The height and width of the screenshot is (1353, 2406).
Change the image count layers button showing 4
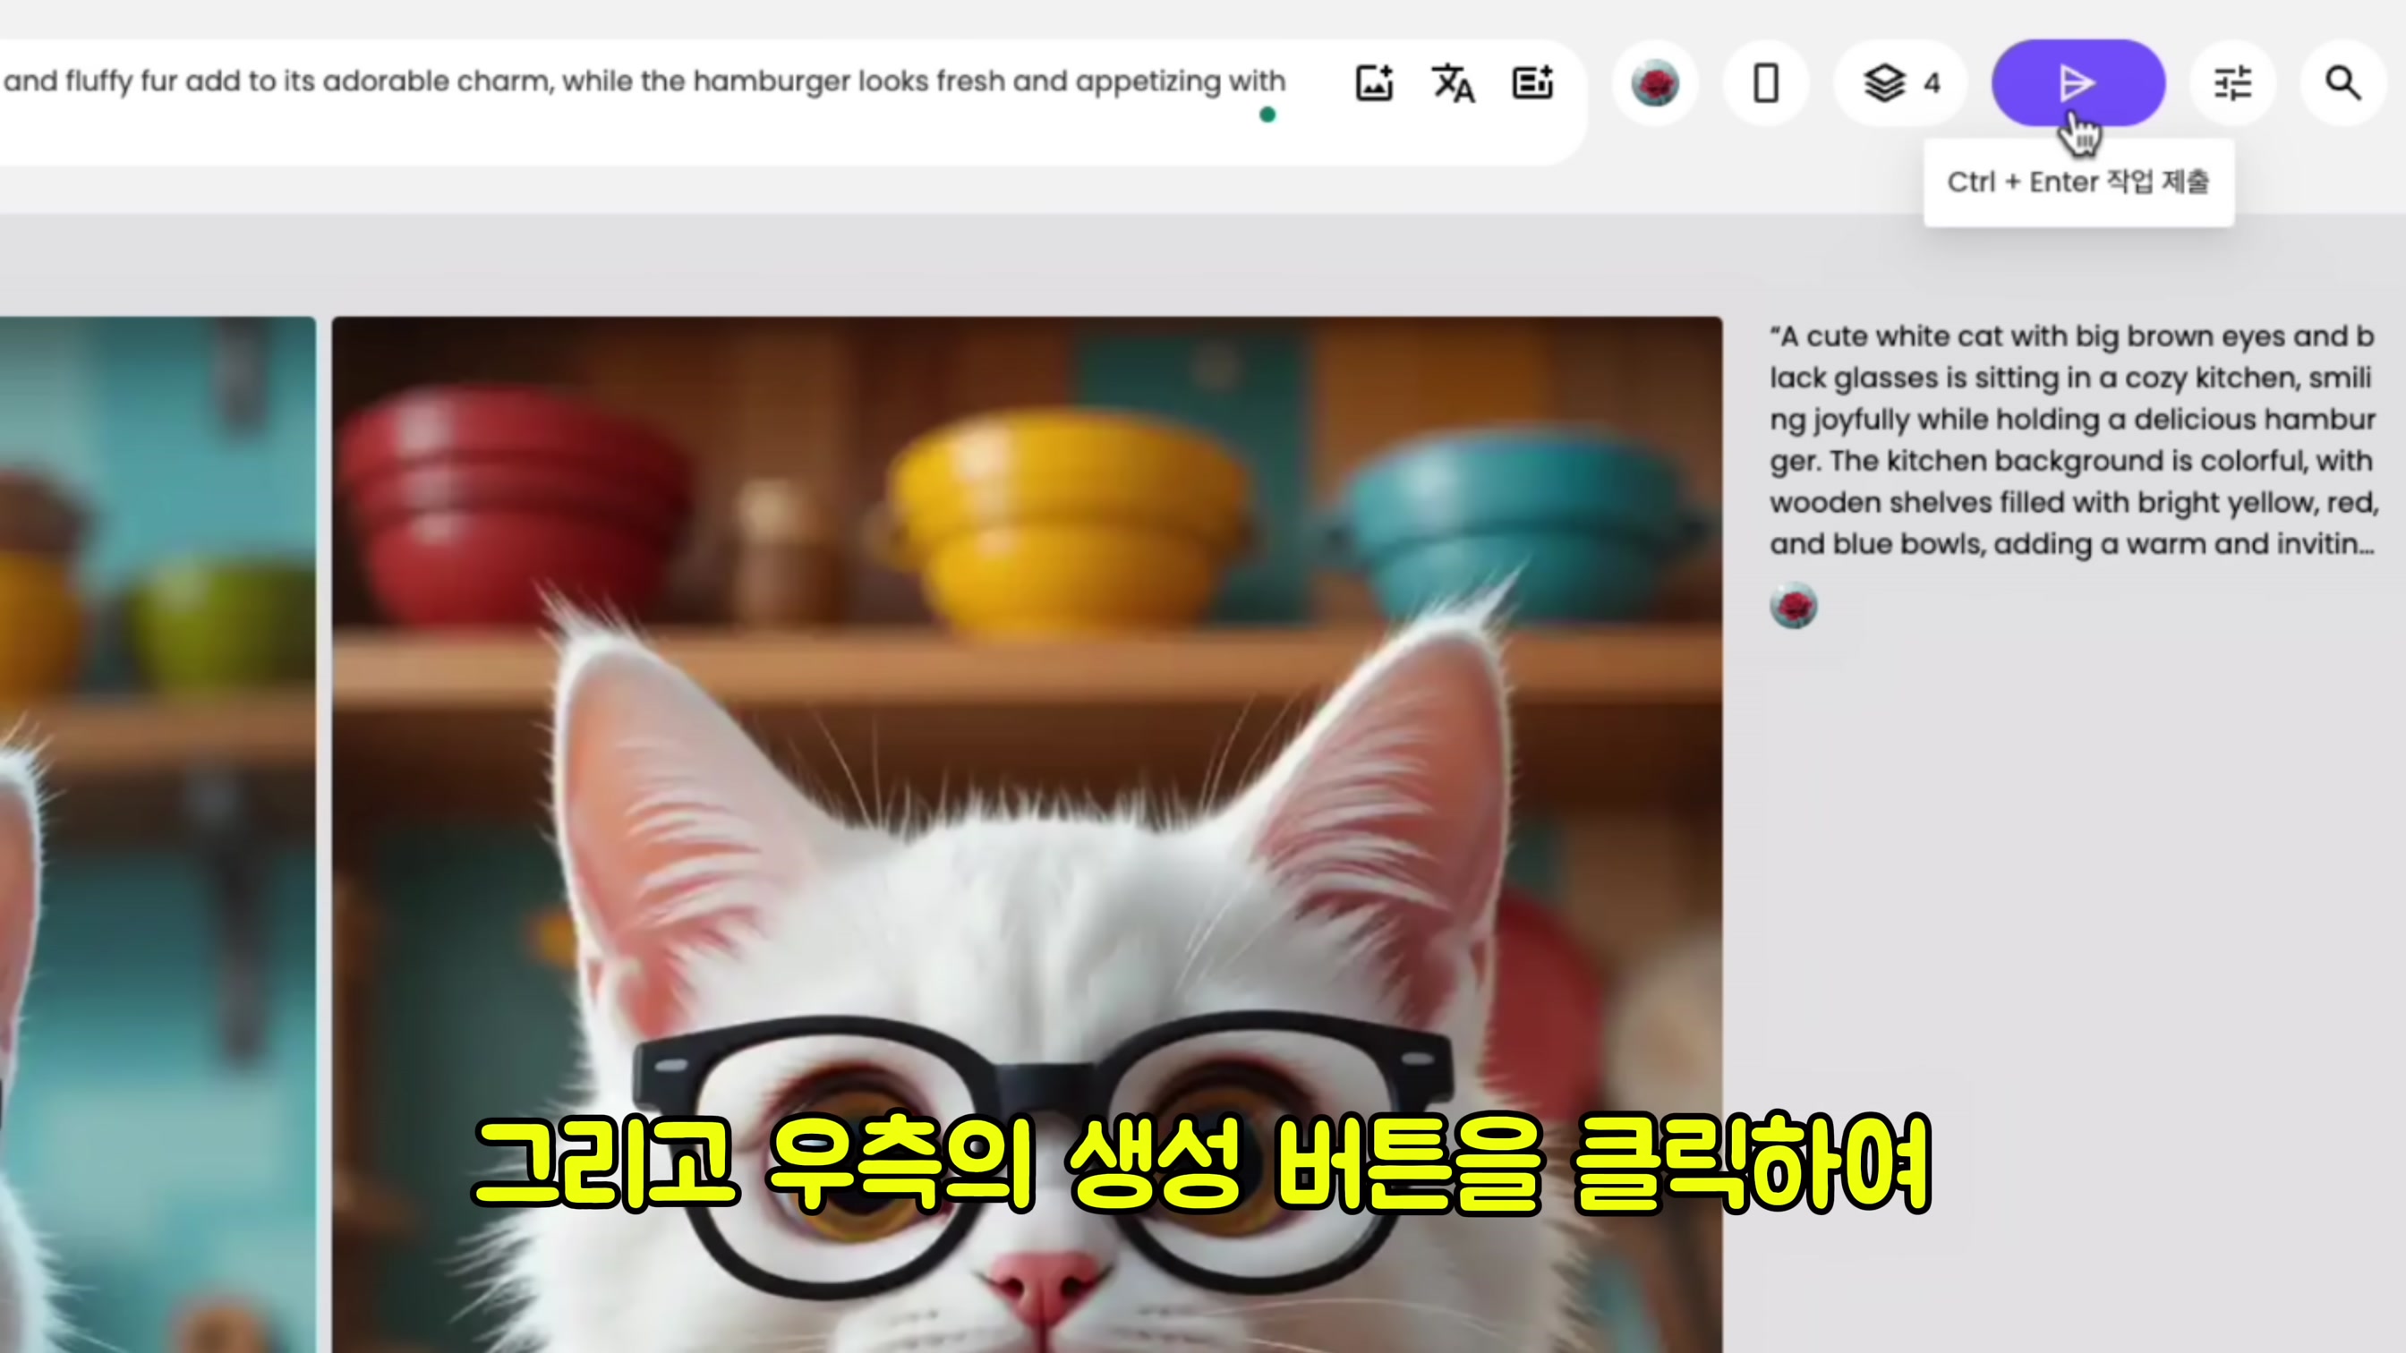tap(1902, 83)
